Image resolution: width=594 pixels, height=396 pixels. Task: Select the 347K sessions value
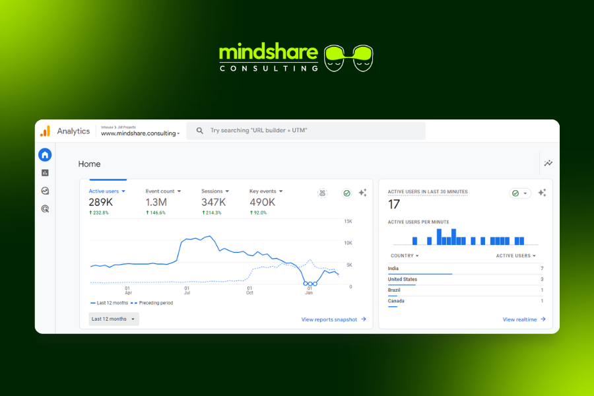213,203
